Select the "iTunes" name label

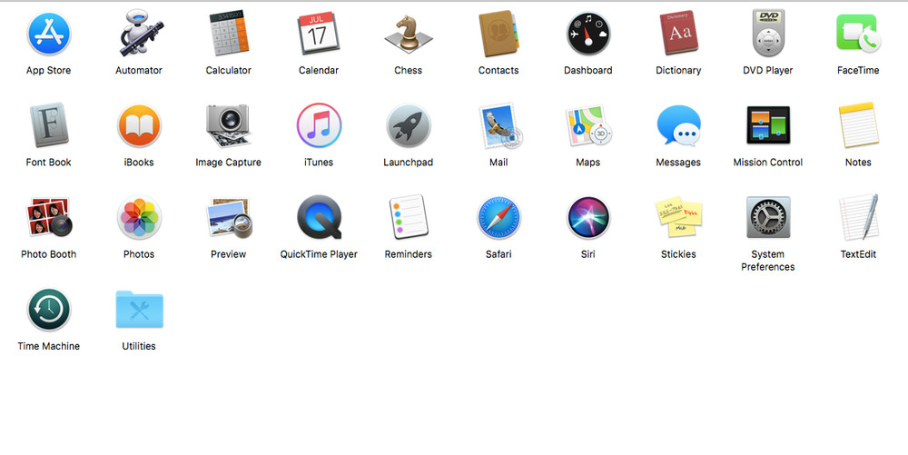(319, 163)
